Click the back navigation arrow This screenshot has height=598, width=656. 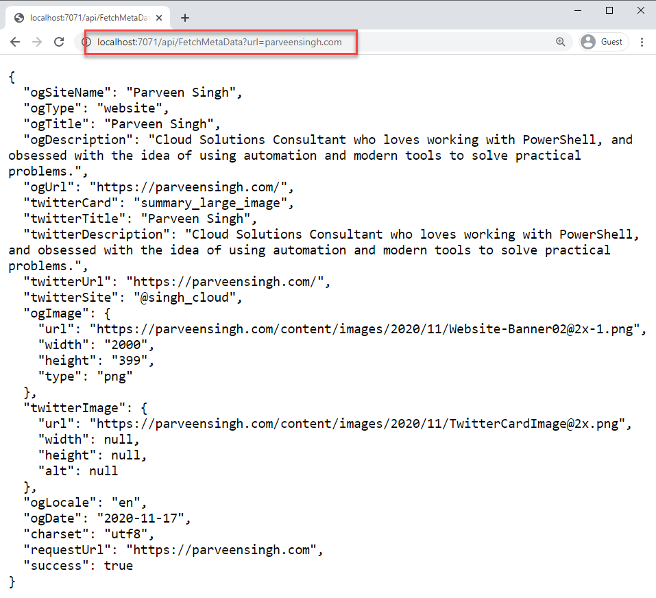point(15,42)
